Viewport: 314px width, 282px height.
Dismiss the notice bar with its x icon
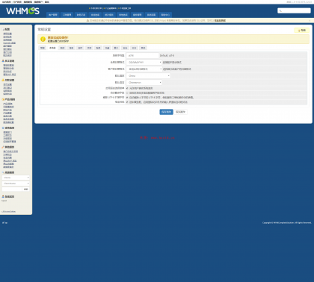[x=310, y=20]
